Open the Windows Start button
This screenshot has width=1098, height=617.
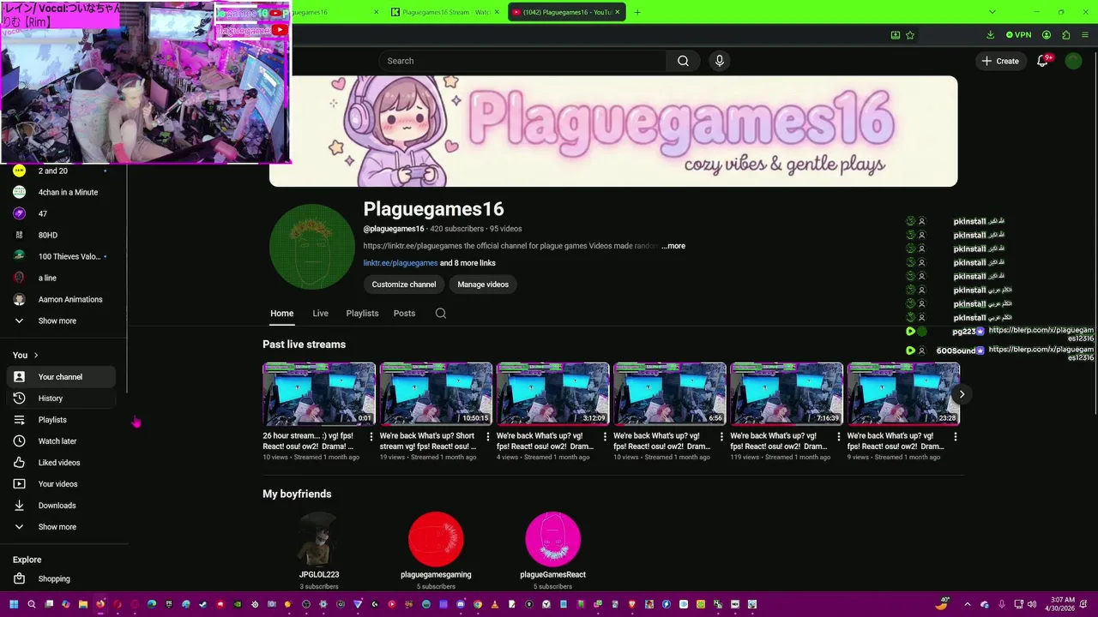pos(14,604)
